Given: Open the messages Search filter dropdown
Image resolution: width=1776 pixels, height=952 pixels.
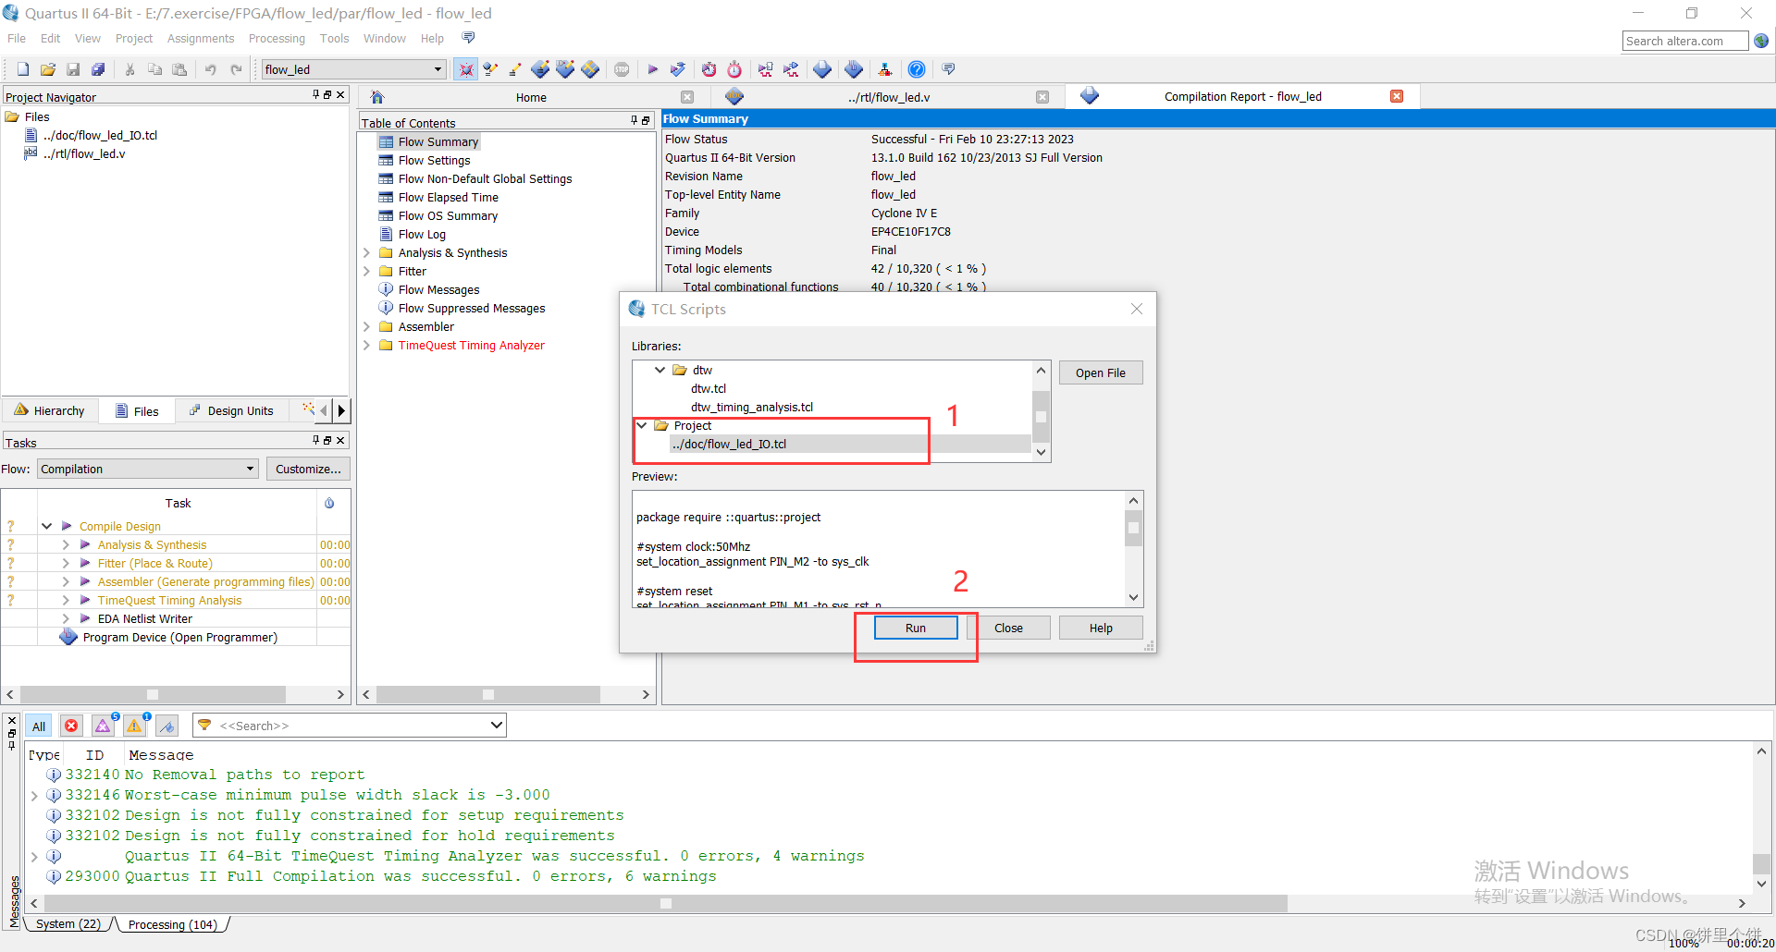Looking at the screenshot, I should point(496,726).
